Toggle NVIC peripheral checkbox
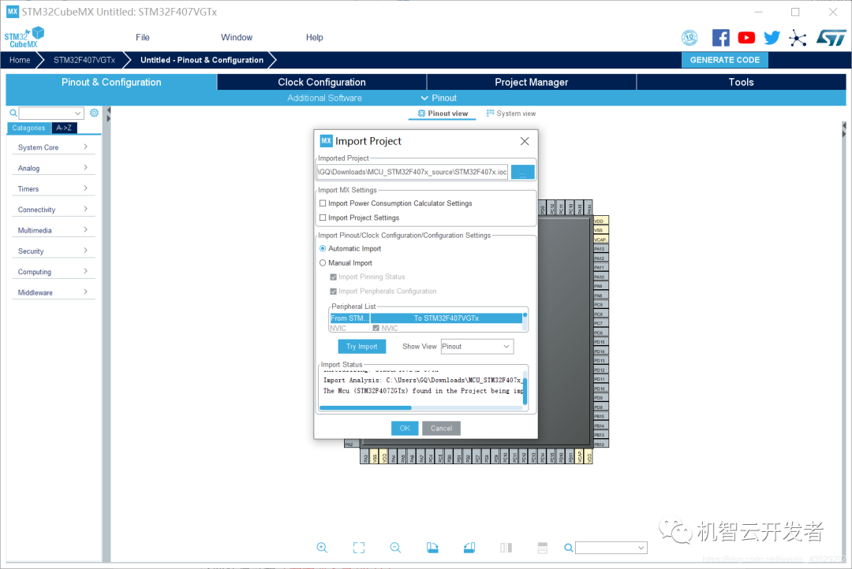The width and height of the screenshot is (852, 569). 376,328
